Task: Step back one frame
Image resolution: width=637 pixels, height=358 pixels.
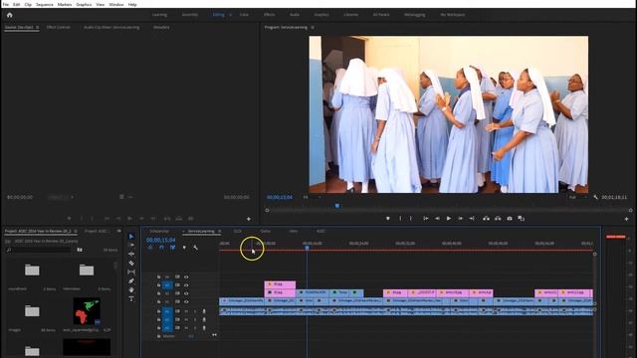Action: pos(437,219)
